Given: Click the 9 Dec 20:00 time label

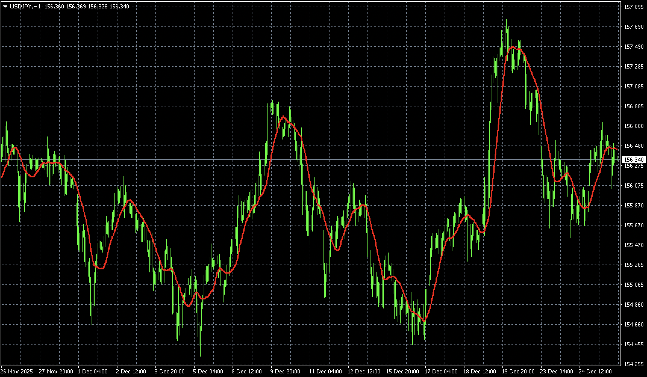Looking at the screenshot, I should click(285, 371).
